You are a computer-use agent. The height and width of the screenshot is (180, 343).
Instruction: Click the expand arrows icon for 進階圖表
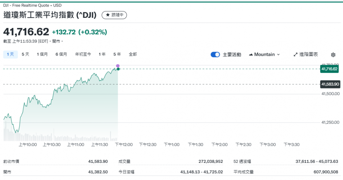(x=296, y=54)
